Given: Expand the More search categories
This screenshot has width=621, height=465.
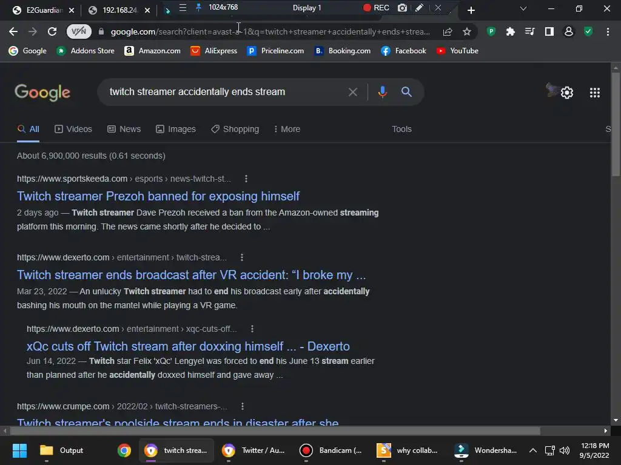Looking at the screenshot, I should (x=287, y=130).
